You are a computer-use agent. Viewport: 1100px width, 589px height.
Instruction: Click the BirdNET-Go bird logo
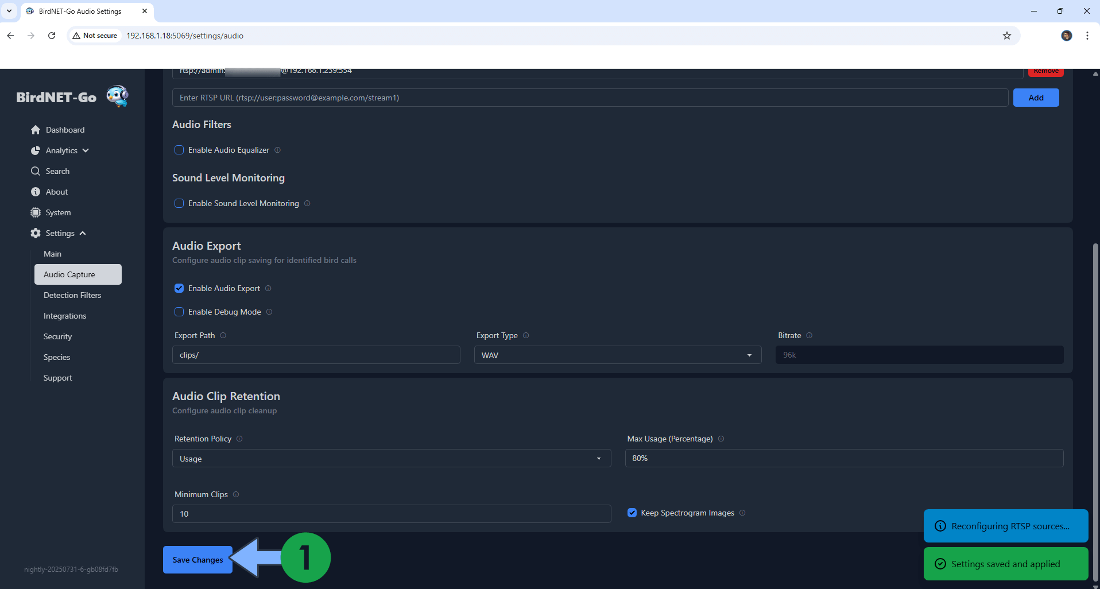point(118,96)
